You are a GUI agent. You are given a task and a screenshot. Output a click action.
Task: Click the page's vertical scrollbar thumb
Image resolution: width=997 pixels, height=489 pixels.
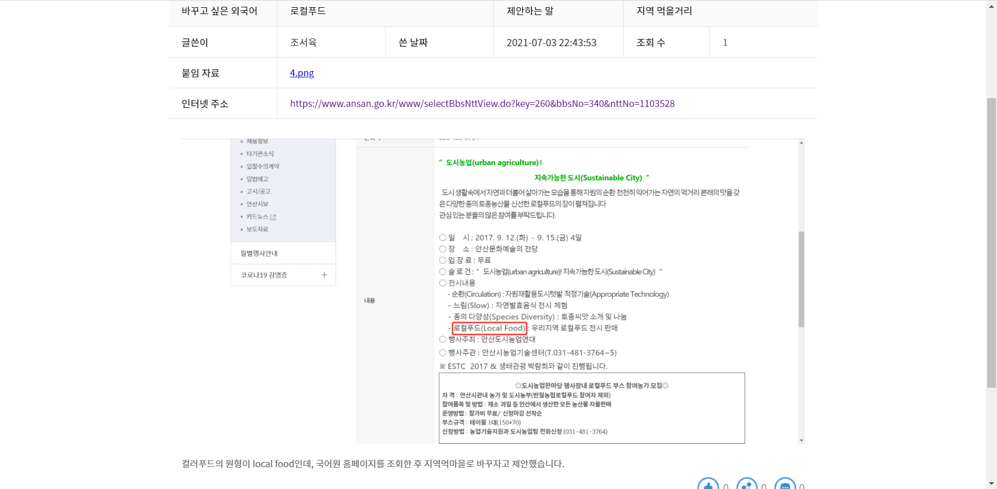[991, 242]
